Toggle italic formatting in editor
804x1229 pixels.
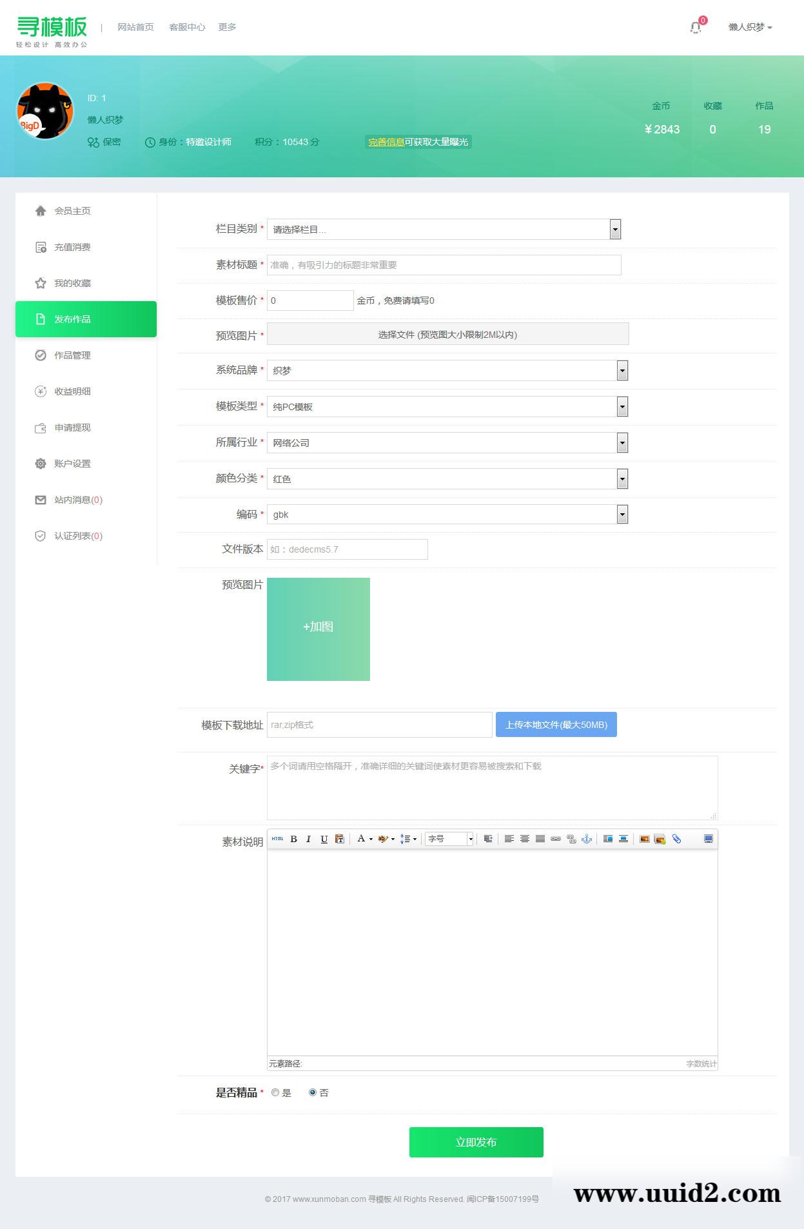click(309, 839)
